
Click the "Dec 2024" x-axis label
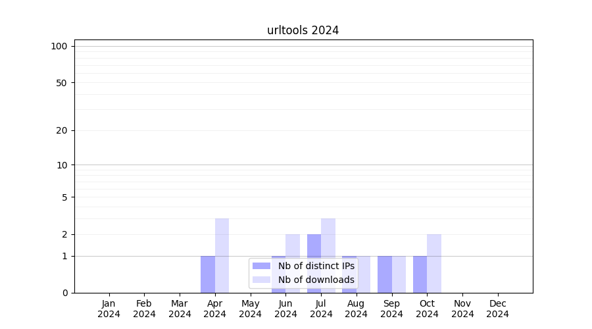pyautogui.click(x=498, y=309)
